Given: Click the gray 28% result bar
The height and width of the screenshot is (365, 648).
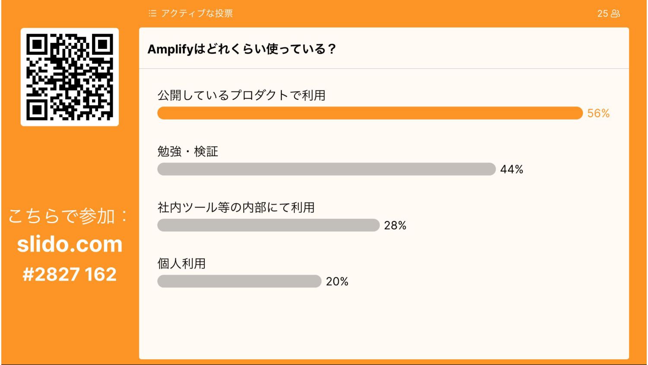Looking at the screenshot, I should tap(268, 225).
